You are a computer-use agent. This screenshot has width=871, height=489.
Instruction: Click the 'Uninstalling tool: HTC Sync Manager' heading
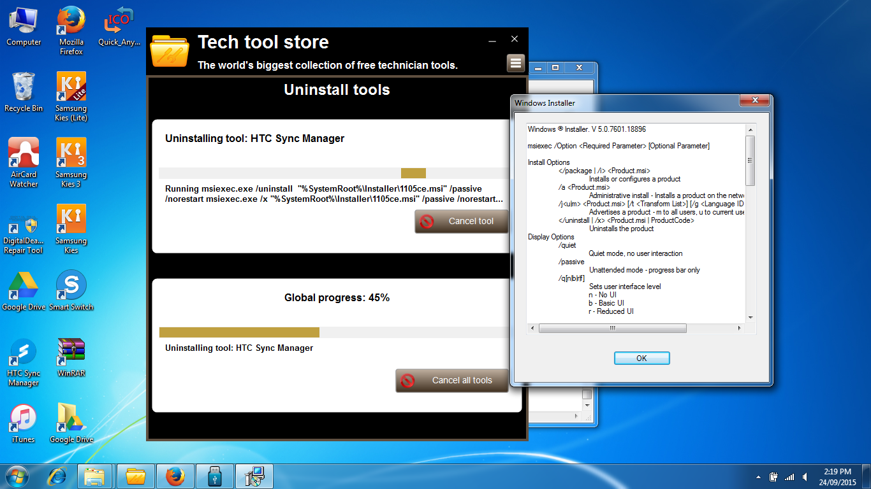[x=254, y=138]
